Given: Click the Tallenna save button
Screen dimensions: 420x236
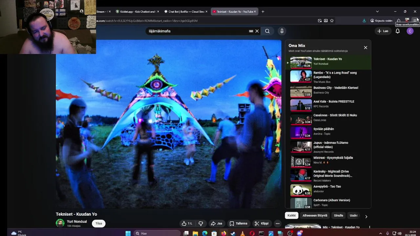Looking at the screenshot, I should click(x=239, y=224).
